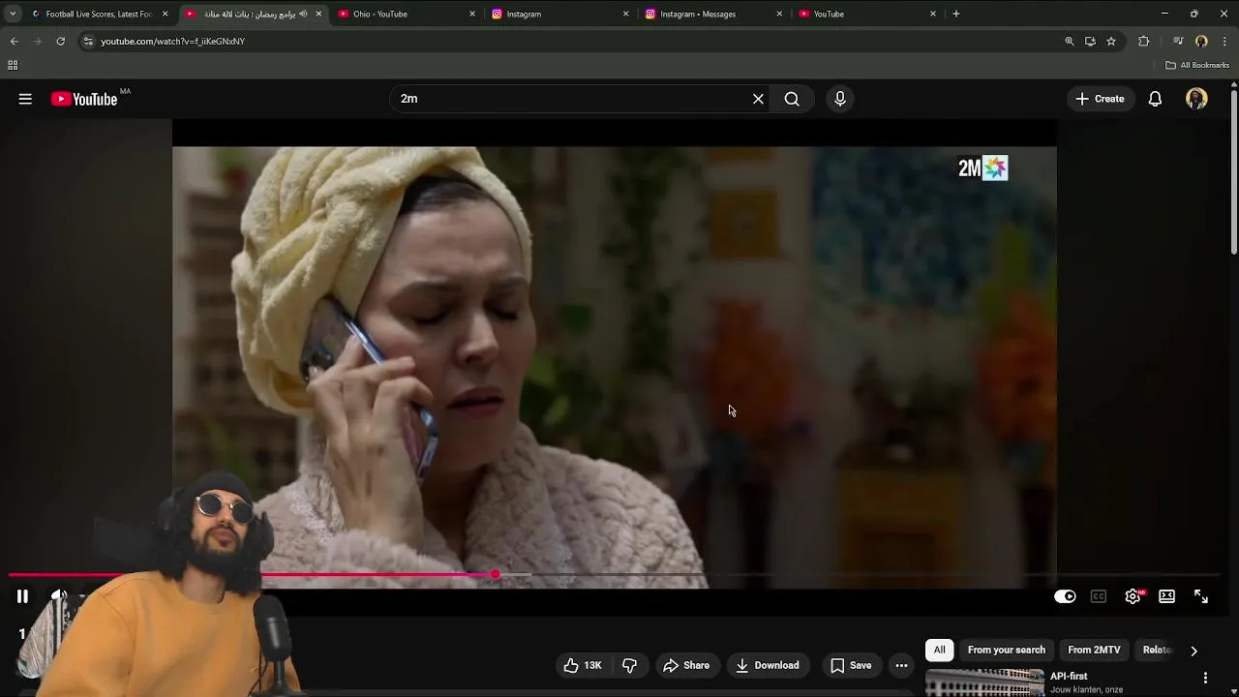Go to the YouTube home logo
The width and height of the screenshot is (1239, 697).
84,99
